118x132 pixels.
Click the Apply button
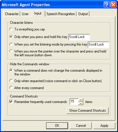104,126
